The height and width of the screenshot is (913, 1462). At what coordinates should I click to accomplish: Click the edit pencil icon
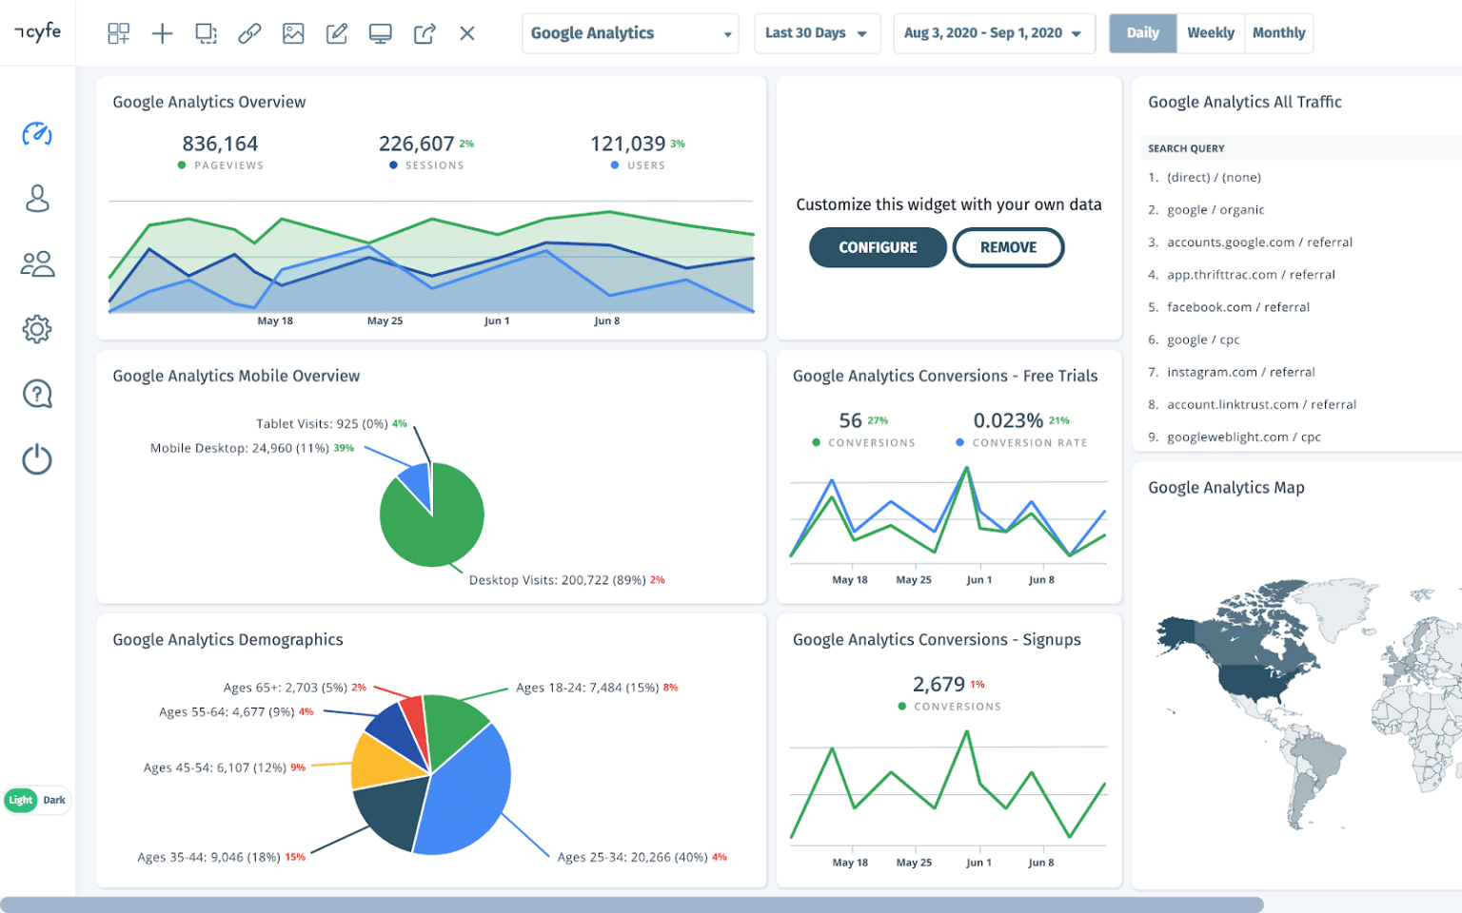point(337,33)
